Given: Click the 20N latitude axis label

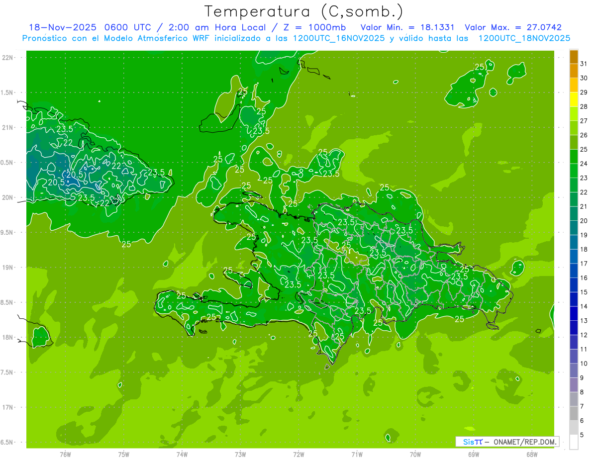Looking at the screenshot, I should point(8,197).
